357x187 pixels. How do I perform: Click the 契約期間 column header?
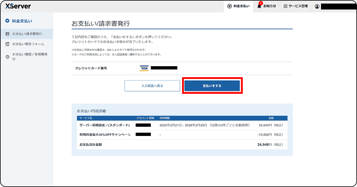(165, 118)
